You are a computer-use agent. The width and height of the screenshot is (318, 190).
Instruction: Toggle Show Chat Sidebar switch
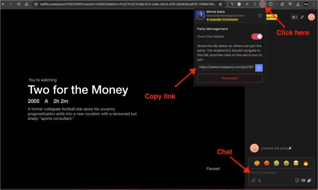[257, 36]
